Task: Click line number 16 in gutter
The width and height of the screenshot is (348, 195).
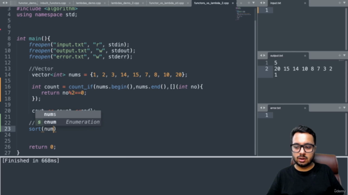Action: (8, 87)
